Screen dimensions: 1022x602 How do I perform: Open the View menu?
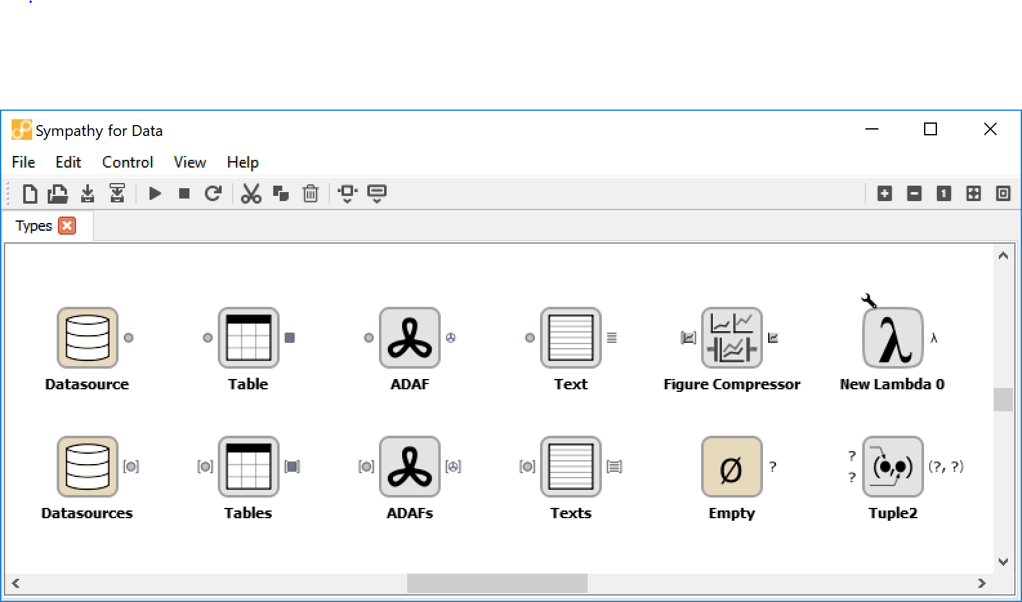pos(190,162)
